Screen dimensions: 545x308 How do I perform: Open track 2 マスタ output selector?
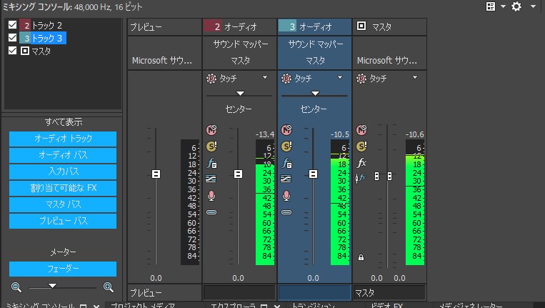coord(240,61)
